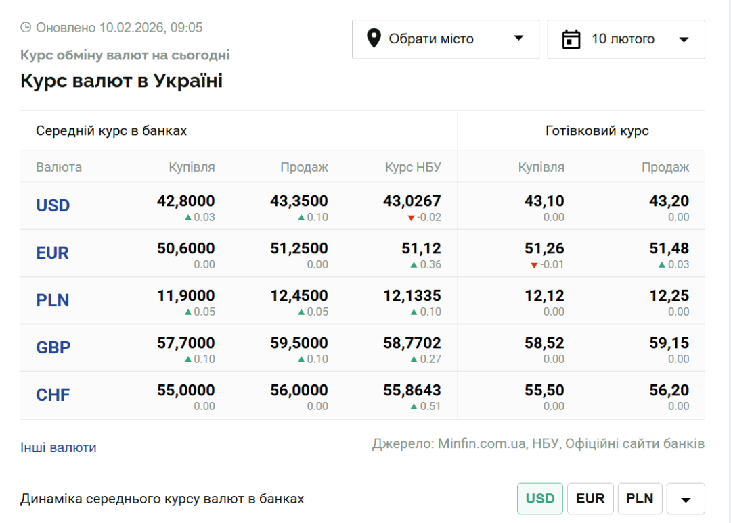The width and height of the screenshot is (731, 523).
Task: Open the USD currency link
Action: (53, 205)
